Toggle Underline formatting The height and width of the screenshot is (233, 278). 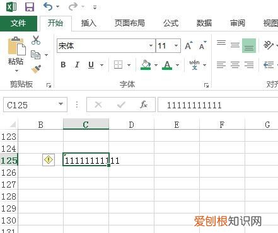[x=91, y=65]
